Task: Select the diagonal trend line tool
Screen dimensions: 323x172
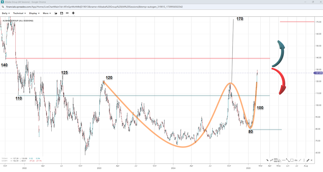Action: [288, 160]
